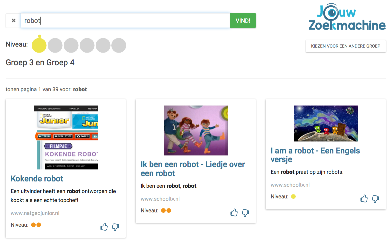Click 'Kiezen voor een andere groep' button
Image resolution: width=391 pixels, height=242 pixels.
point(345,46)
